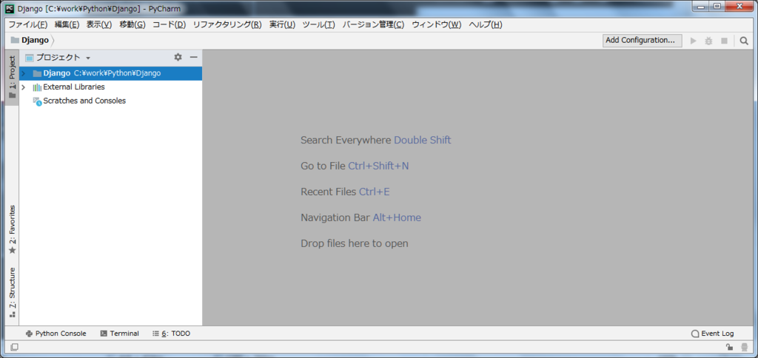The image size is (758, 358).
Task: Open the 6: TODO tool window
Action: [171, 334]
